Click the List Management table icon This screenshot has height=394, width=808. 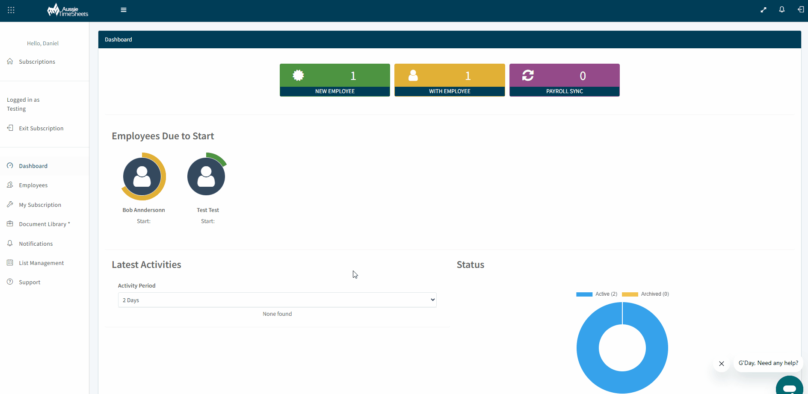[10, 262]
